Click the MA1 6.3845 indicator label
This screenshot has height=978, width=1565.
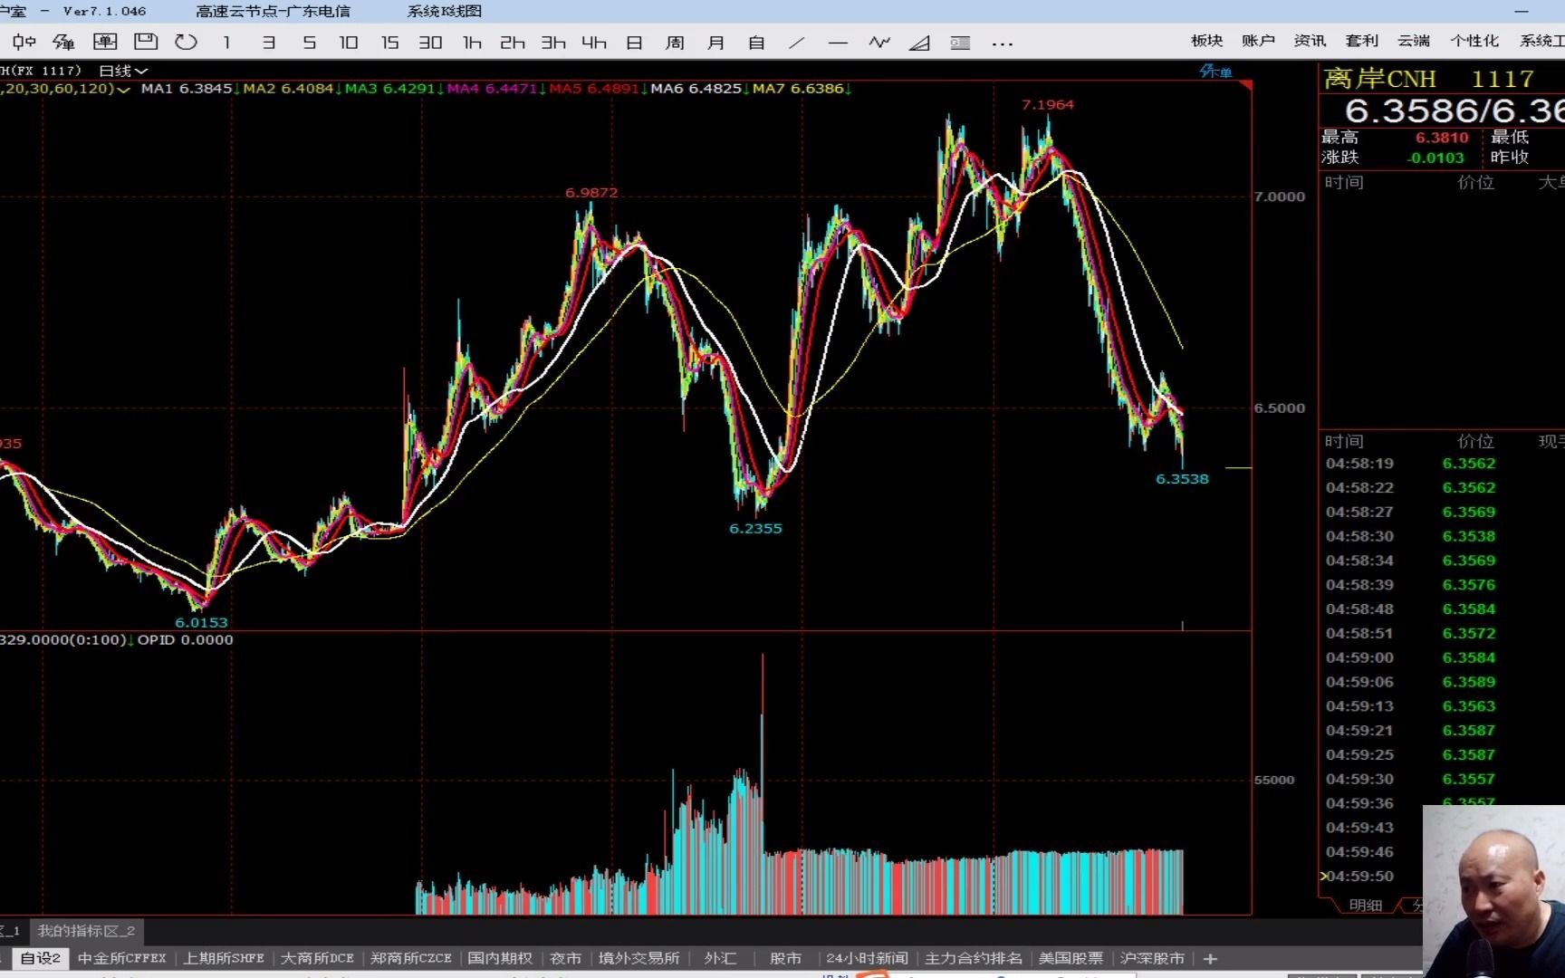(x=187, y=89)
